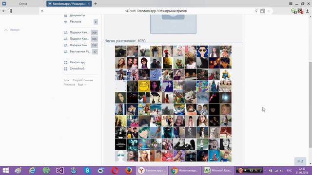Click the Бесплатная Ро... counter badge 27

click(95, 52)
